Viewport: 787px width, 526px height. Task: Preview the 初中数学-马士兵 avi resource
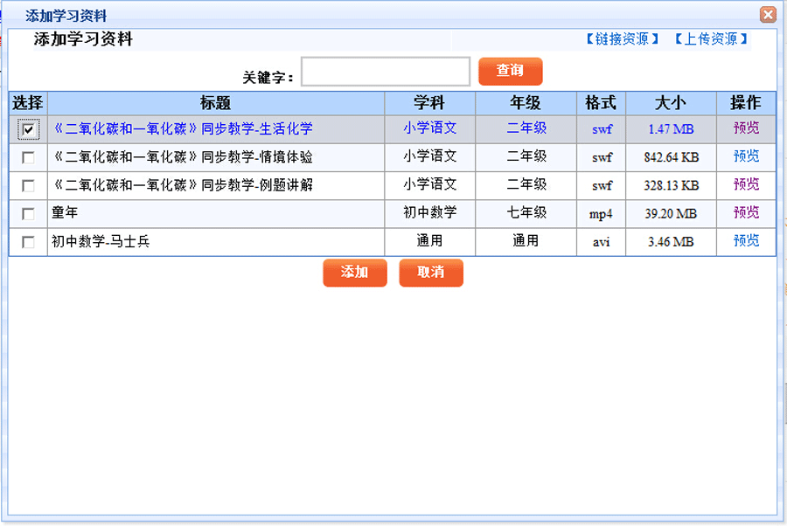coord(746,241)
